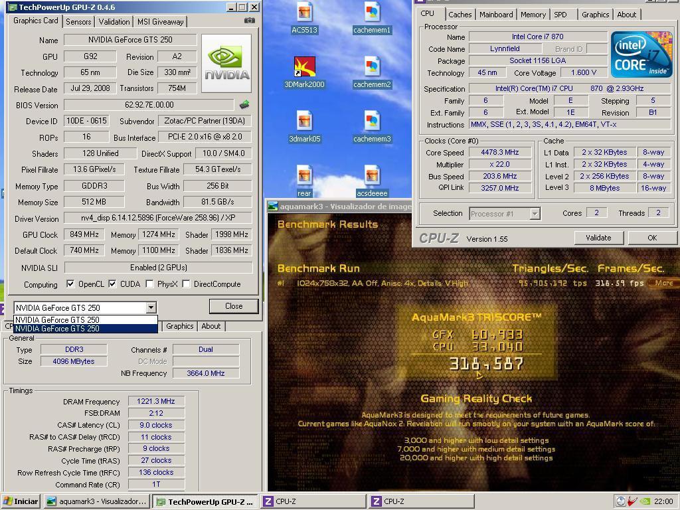Switch to the Mainboard tab in CPU-Z
Viewport: 680px width, 510px height.
coord(496,15)
